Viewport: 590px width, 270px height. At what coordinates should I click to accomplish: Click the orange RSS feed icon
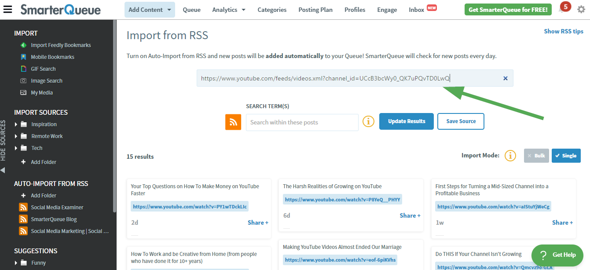233,122
